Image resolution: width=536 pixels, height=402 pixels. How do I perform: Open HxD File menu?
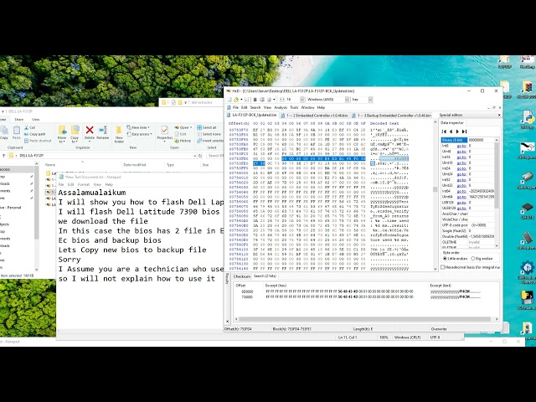pos(235,107)
